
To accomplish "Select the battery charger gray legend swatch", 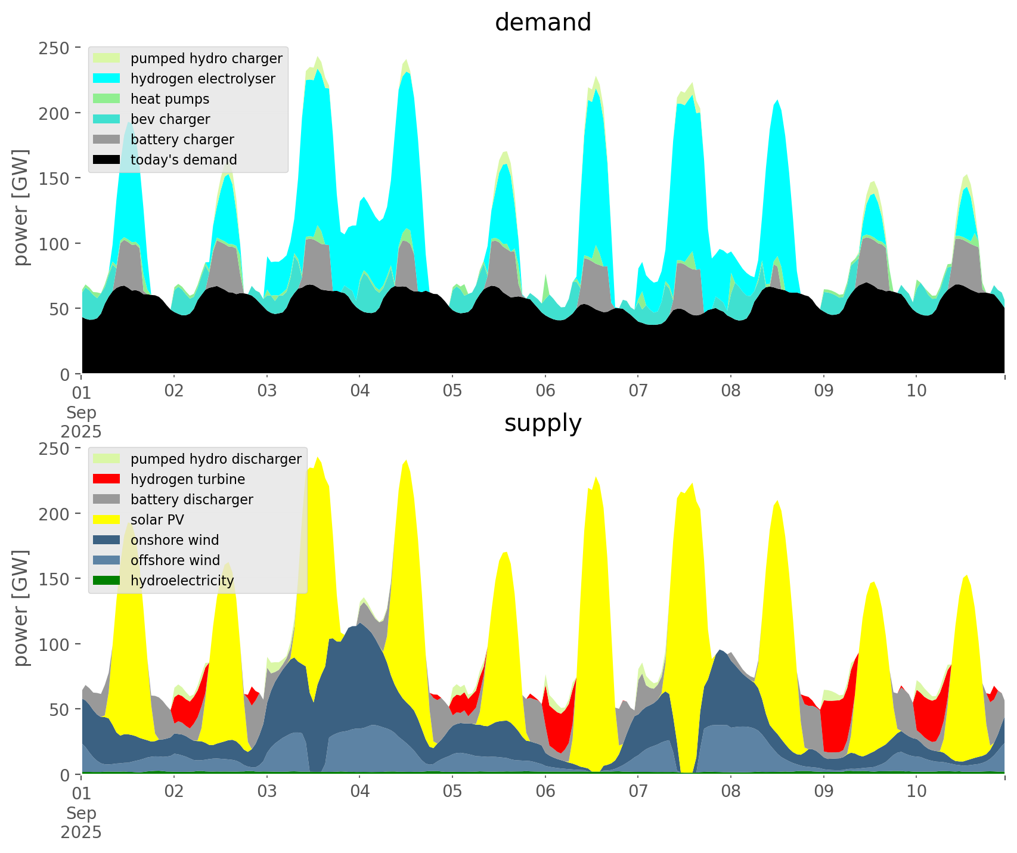I will point(107,139).
